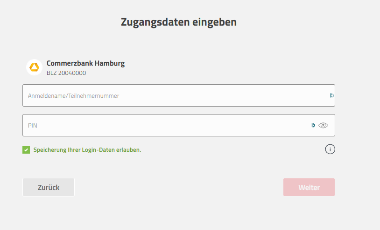Open info icon about login data storage
The height and width of the screenshot is (230, 380).
click(x=330, y=149)
